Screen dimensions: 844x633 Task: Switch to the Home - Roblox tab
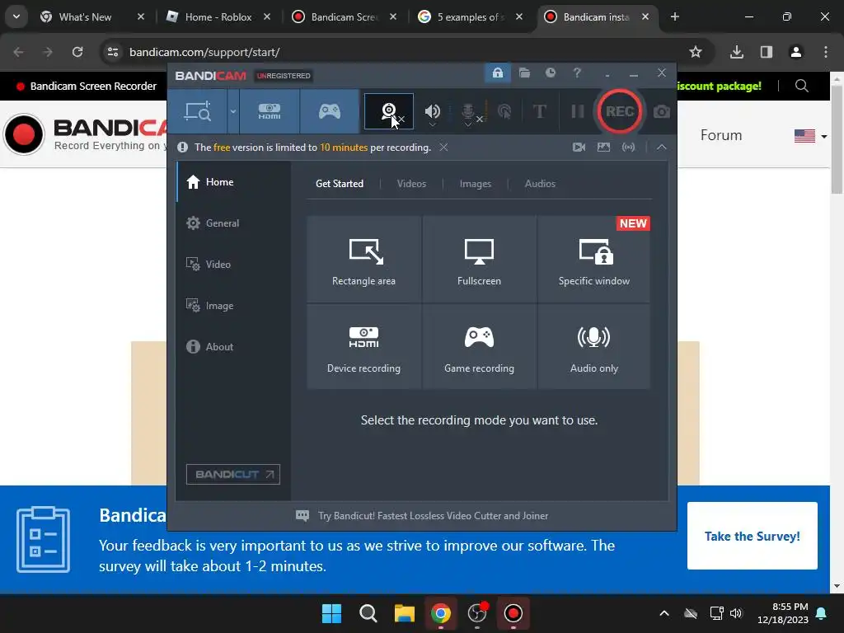[218, 17]
